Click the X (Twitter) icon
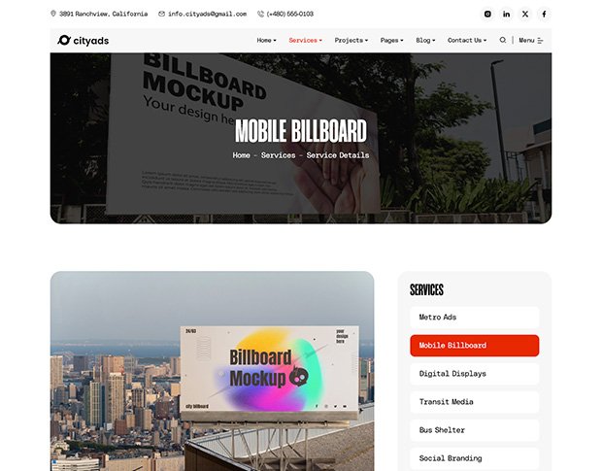The height and width of the screenshot is (471, 602). pyautogui.click(x=525, y=15)
